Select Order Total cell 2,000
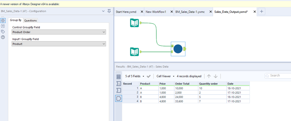The width and height of the screenshot is (291, 121). tap(186, 93)
